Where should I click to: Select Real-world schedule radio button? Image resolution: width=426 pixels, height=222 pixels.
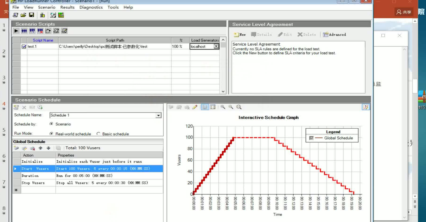(51, 134)
